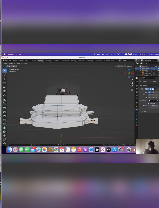
Task: Uncheck the Merge checkbox
Action: click(x=149, y=106)
